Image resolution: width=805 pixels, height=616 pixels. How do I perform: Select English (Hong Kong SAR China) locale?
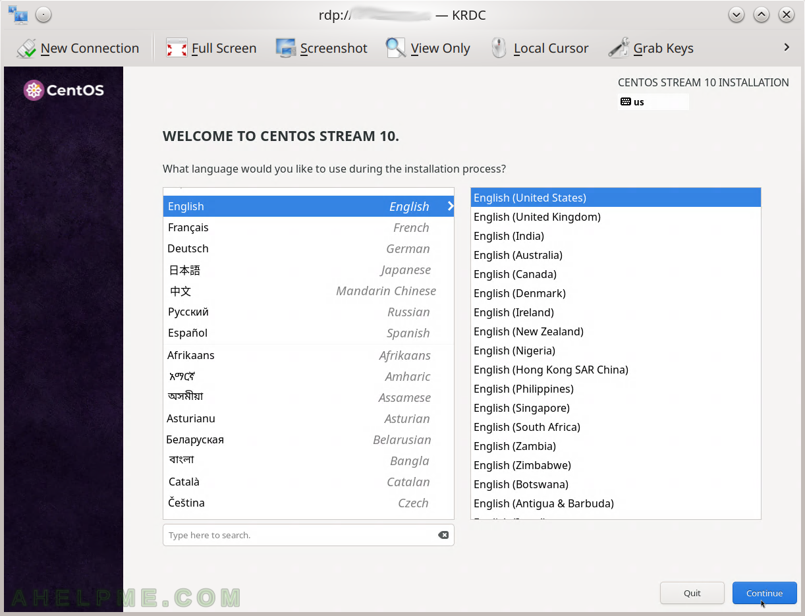pyautogui.click(x=616, y=370)
